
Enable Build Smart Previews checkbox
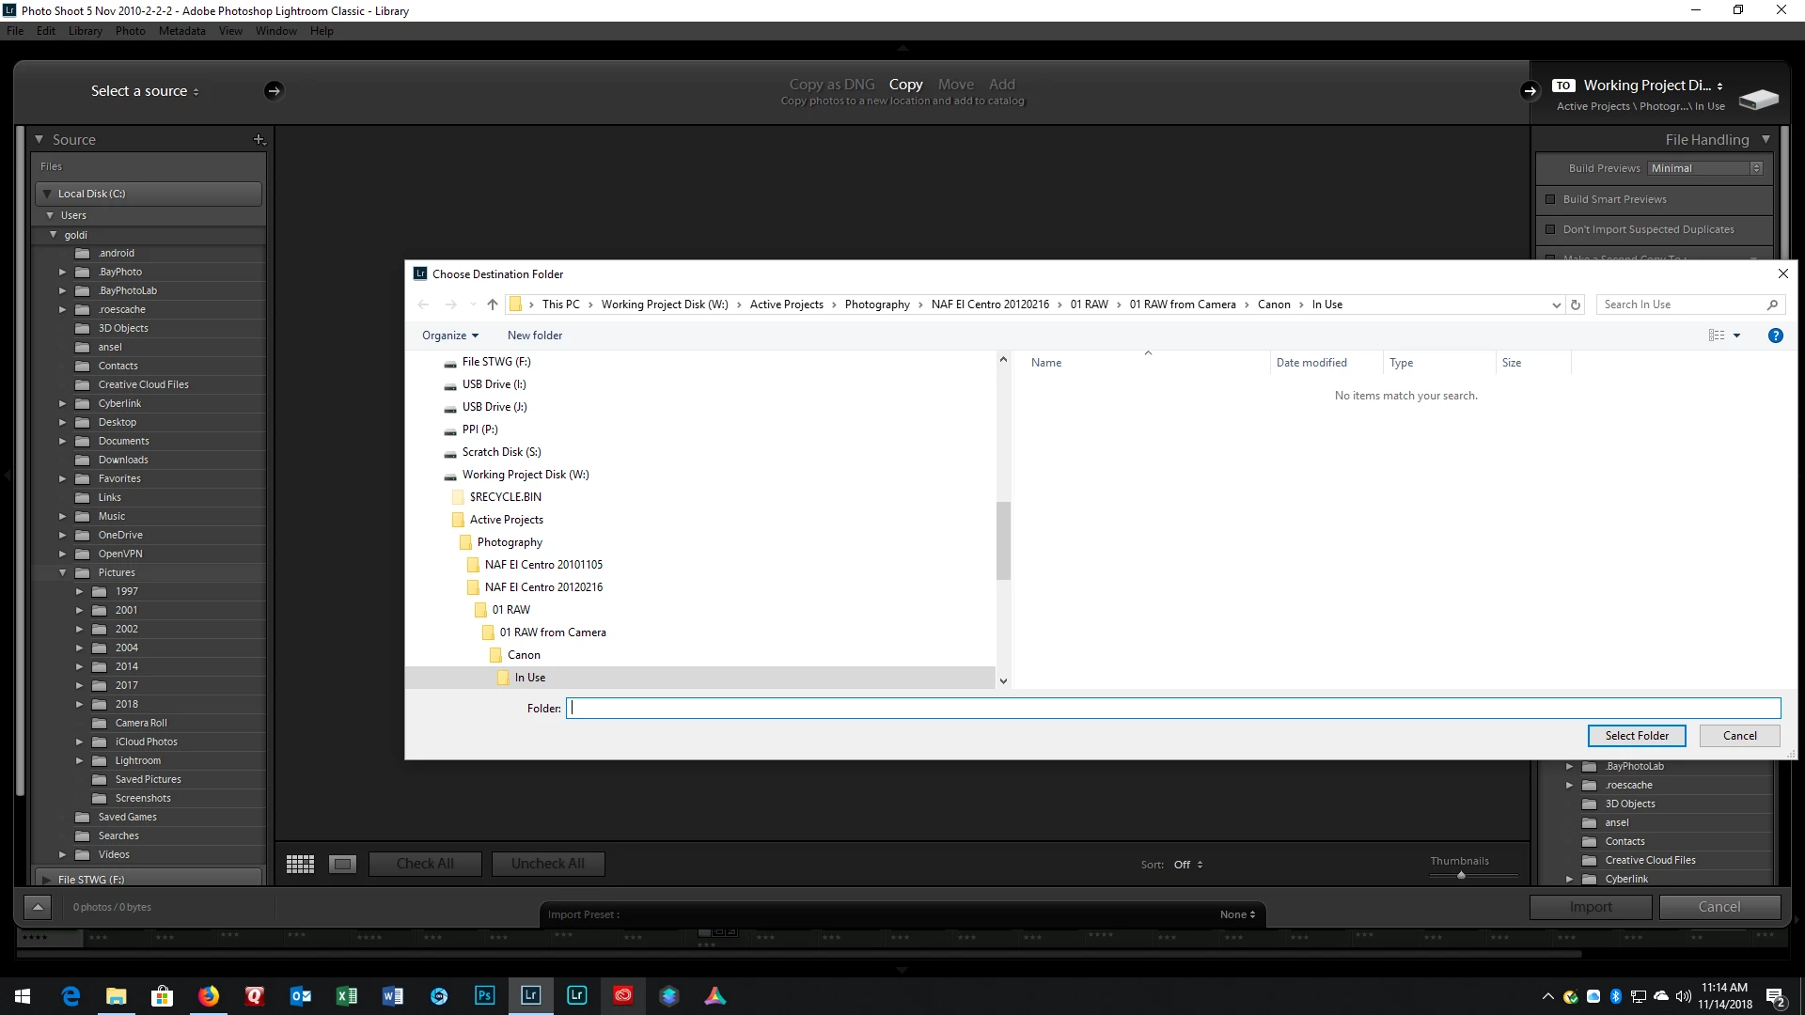(1550, 199)
